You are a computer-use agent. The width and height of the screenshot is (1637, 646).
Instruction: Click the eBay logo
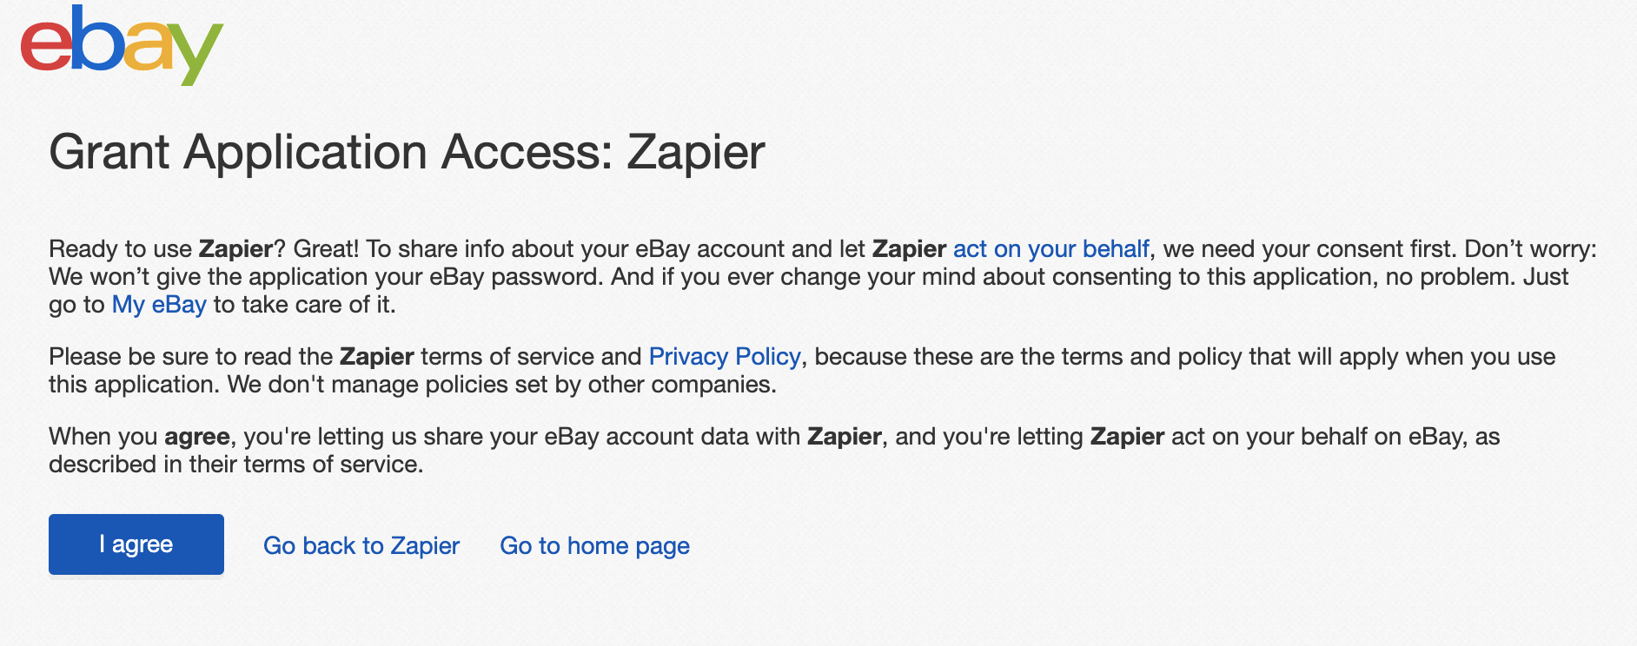[x=122, y=45]
